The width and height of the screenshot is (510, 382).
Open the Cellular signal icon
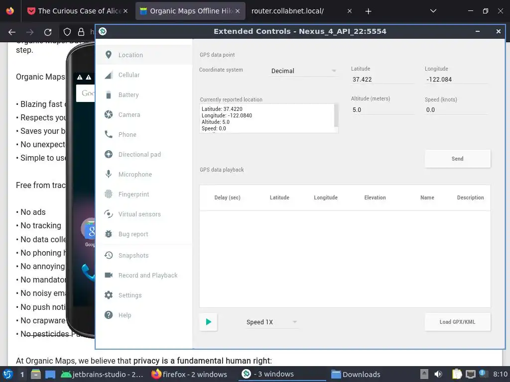(x=109, y=75)
